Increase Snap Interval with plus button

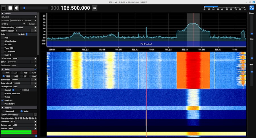[36, 83]
